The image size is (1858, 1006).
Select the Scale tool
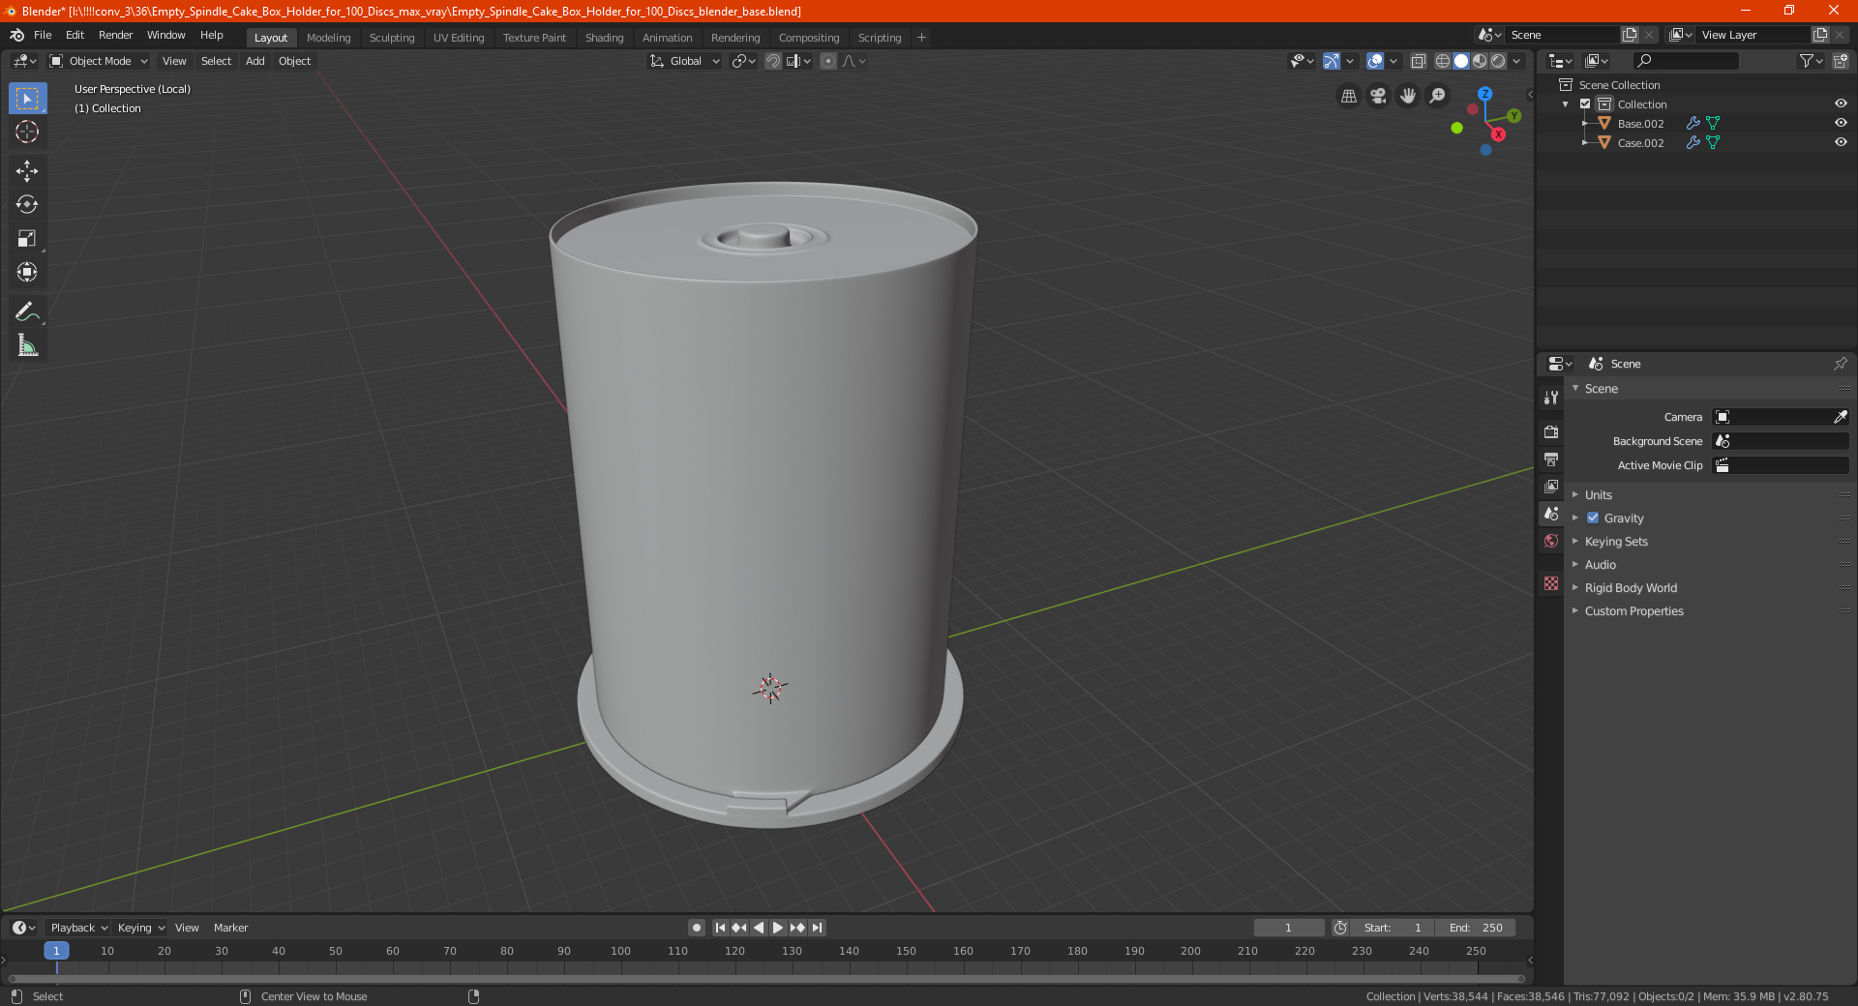27,239
